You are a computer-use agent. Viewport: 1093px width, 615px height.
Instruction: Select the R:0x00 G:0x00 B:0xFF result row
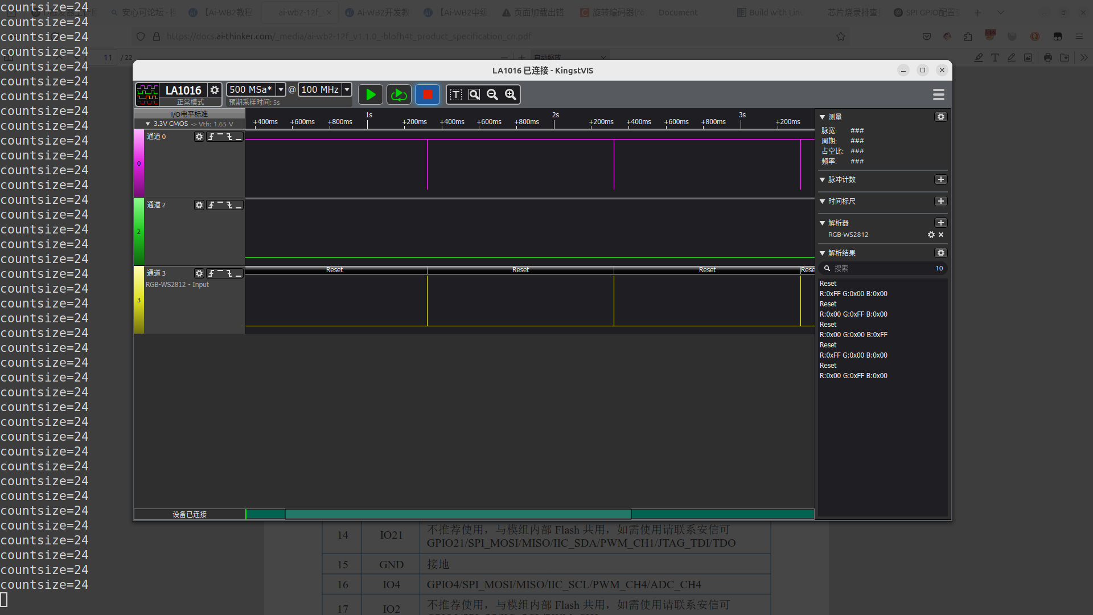pyautogui.click(x=853, y=335)
